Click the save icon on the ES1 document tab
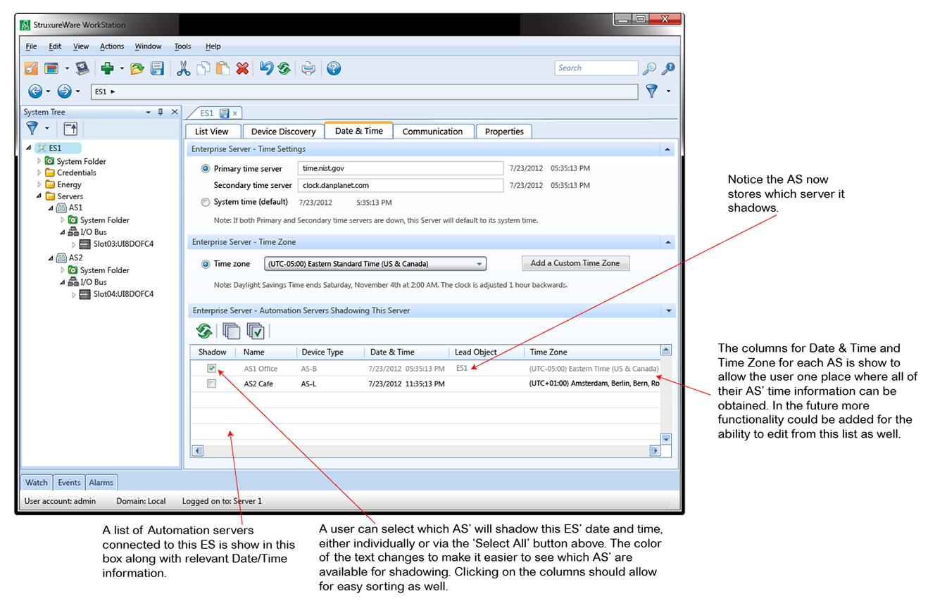Viewport: 928px width, 608px height. tap(224, 113)
